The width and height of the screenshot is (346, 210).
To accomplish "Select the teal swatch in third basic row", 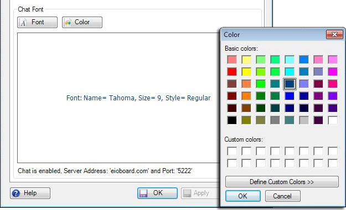I will point(275,84).
